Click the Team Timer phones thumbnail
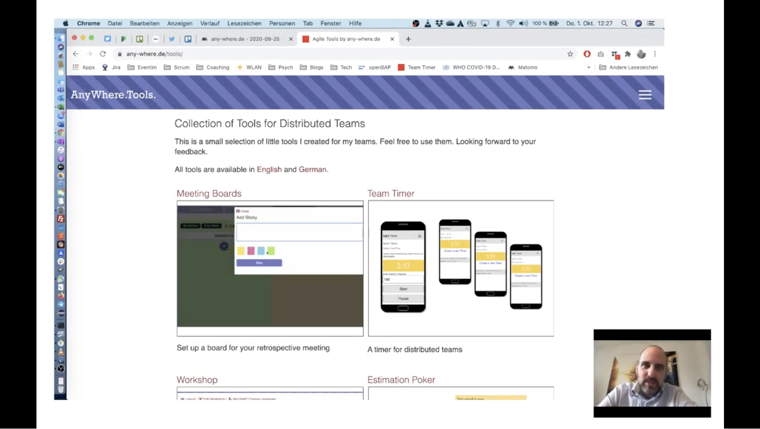The width and height of the screenshot is (760, 429). tap(461, 268)
